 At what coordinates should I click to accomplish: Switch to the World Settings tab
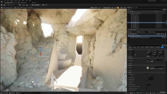pyautogui.click(x=152, y=32)
